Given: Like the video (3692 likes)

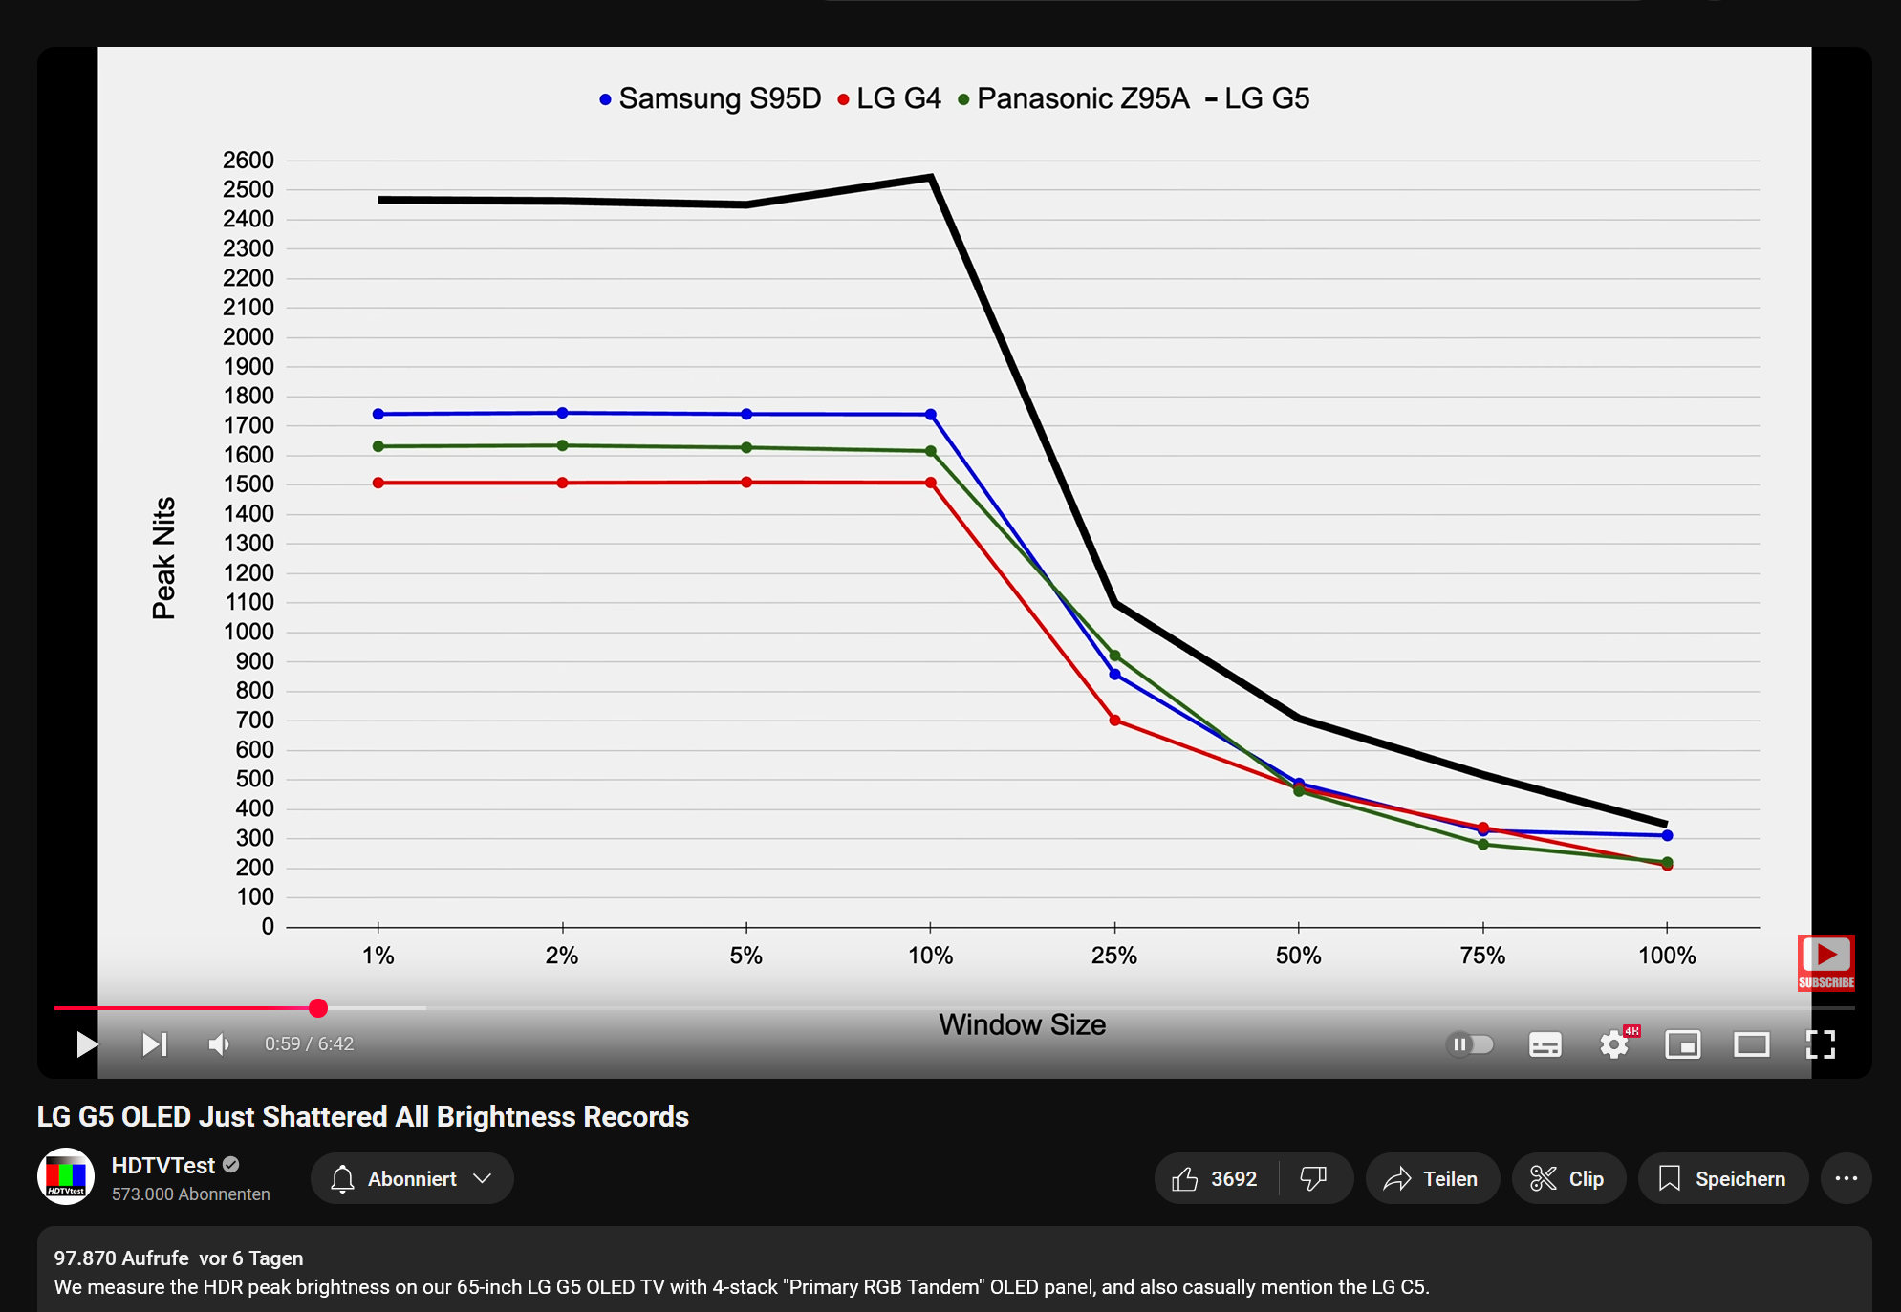Looking at the screenshot, I should coord(1216,1178).
